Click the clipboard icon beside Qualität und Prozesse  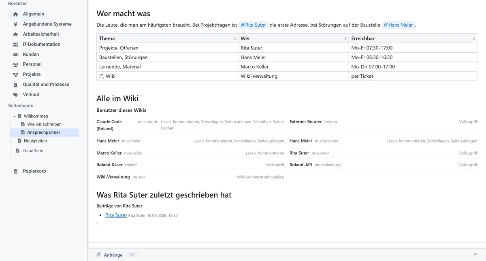tap(15, 85)
